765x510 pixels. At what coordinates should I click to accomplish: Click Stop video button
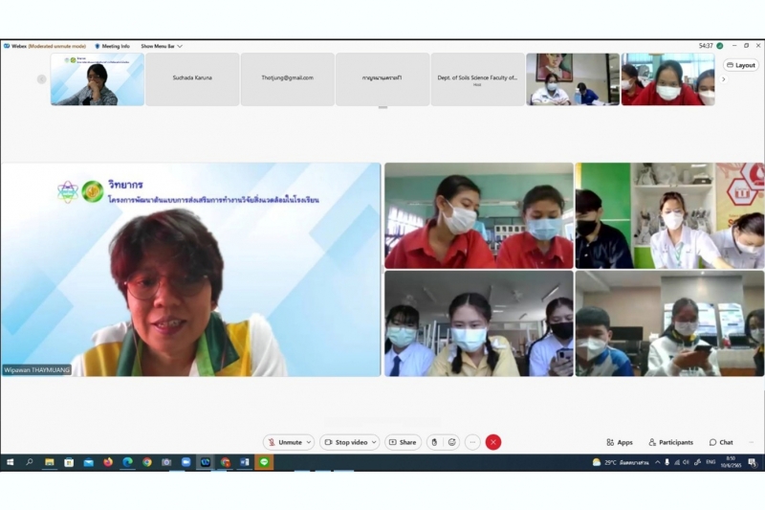coord(346,442)
